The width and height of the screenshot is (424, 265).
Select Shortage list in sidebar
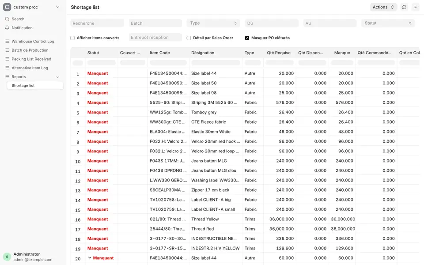point(35,86)
